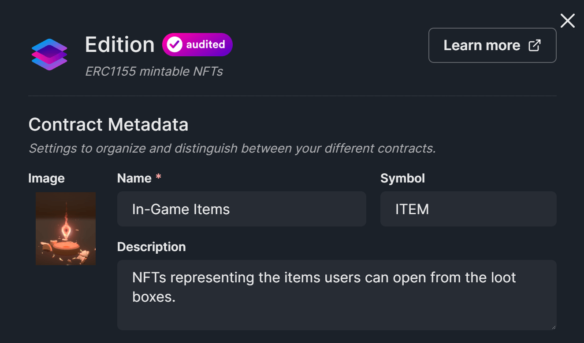
Task: Click the metadata settings description text
Action: pos(232,148)
